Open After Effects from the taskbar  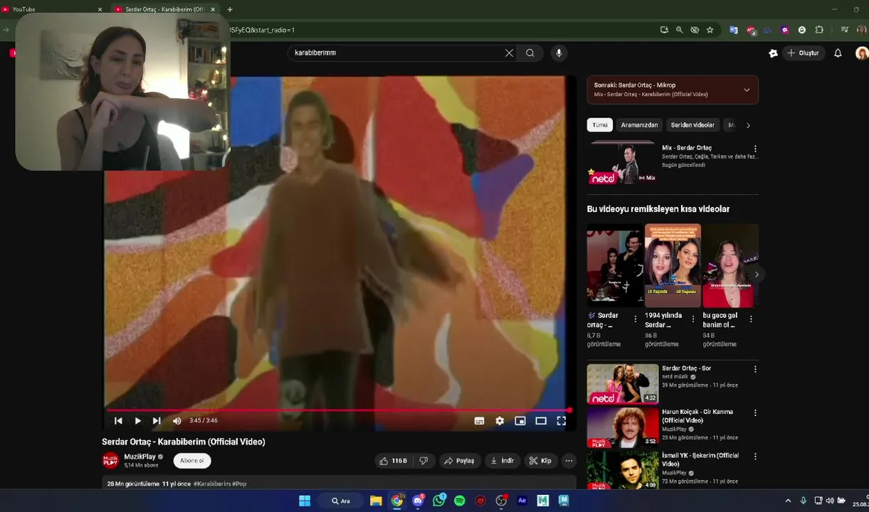pyautogui.click(x=522, y=501)
